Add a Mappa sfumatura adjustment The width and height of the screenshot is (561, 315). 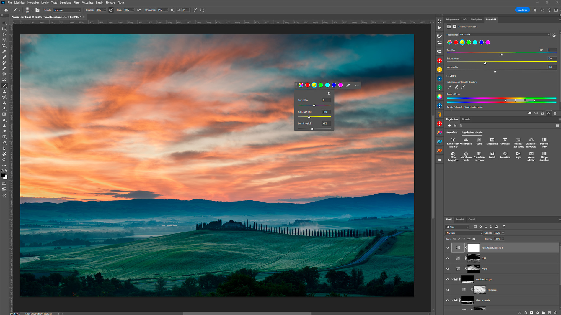pos(544,156)
